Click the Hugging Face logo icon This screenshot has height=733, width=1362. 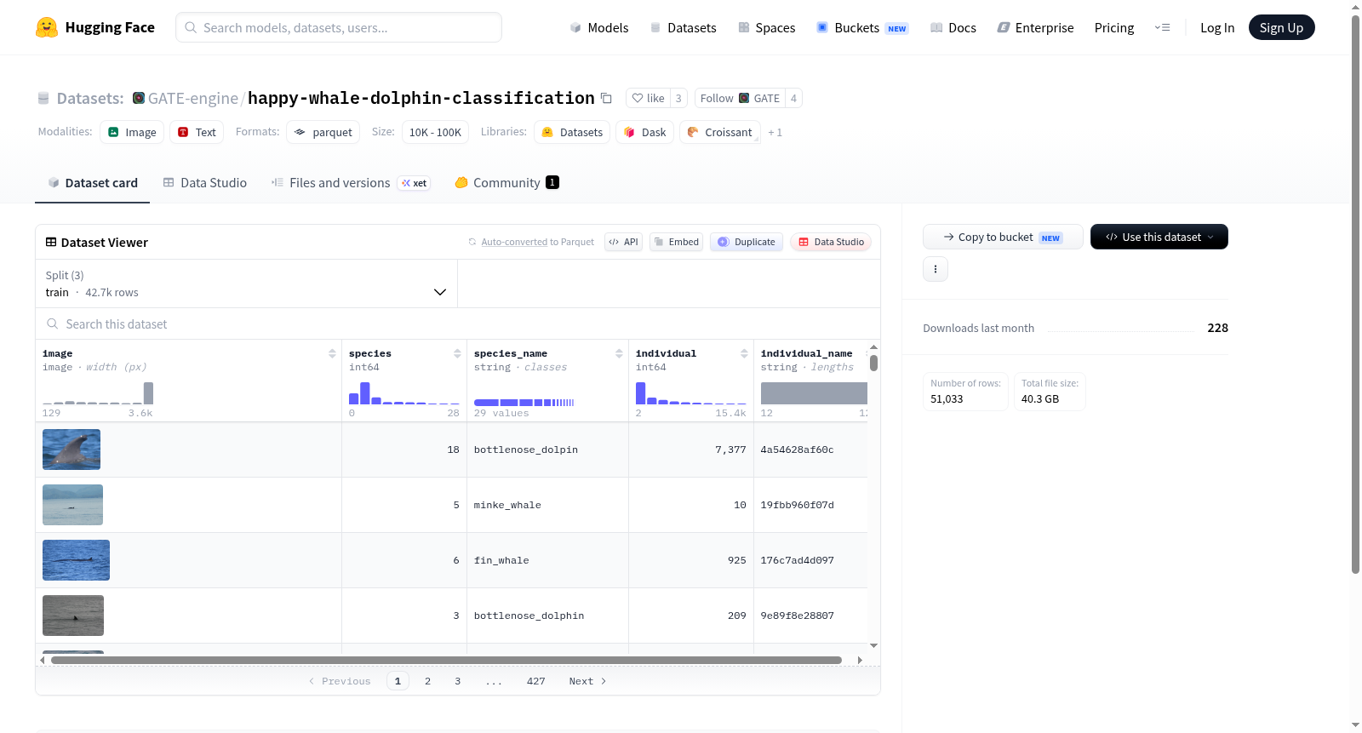coord(47,27)
